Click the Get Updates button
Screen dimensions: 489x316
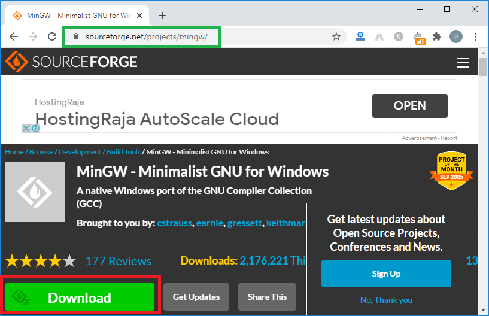pos(196,297)
